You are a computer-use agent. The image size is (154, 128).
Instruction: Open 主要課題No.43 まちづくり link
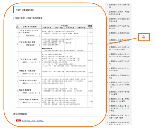pyautogui.click(x=119, y=123)
